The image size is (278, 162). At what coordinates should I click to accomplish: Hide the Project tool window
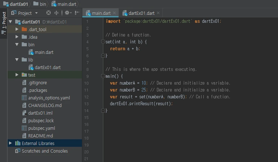click(x=77, y=13)
